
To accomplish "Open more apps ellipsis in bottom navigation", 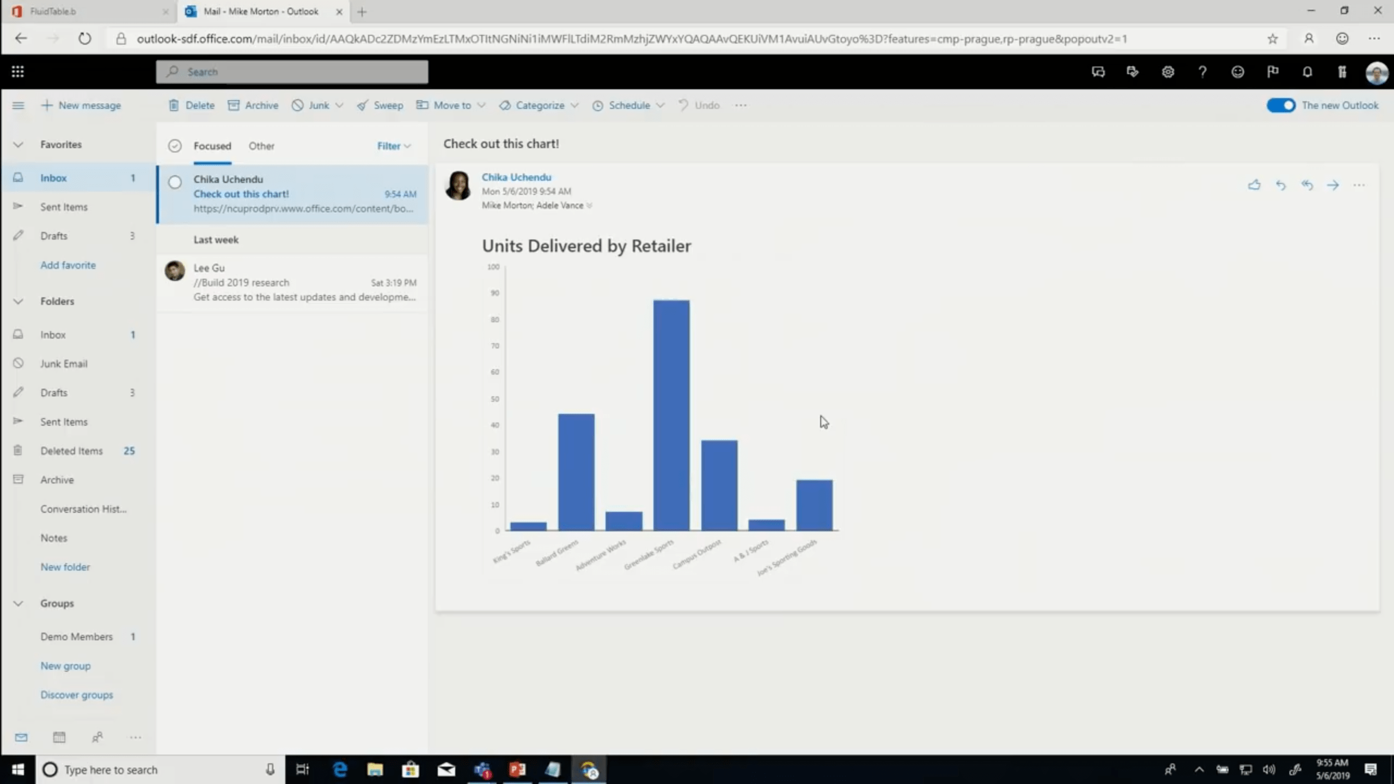I will 136,737.
